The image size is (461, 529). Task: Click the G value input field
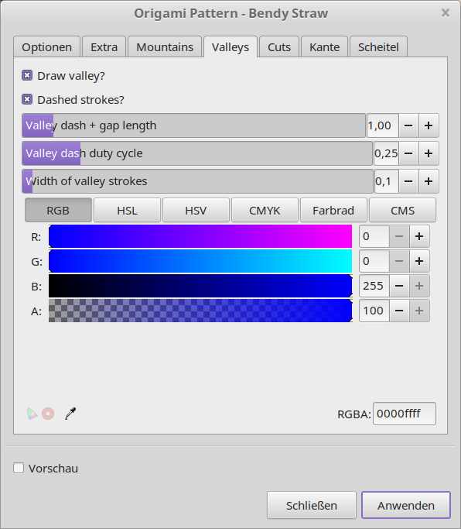pos(374,261)
